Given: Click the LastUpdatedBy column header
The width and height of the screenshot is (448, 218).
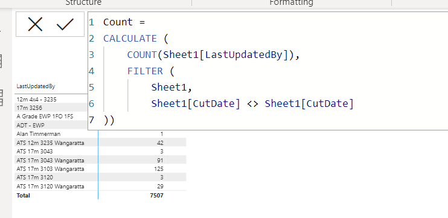Looking at the screenshot, I should [x=36, y=86].
